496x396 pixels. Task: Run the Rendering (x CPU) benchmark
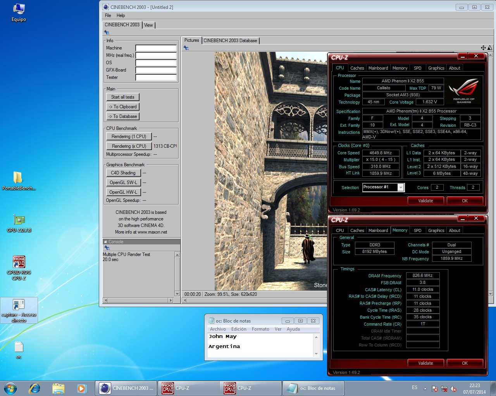[129, 146]
